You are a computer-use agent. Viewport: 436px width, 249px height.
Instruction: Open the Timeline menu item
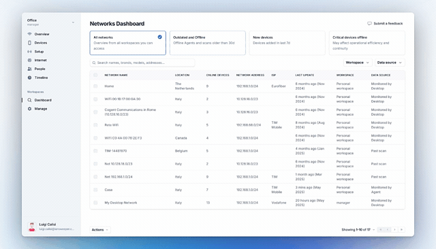click(41, 78)
